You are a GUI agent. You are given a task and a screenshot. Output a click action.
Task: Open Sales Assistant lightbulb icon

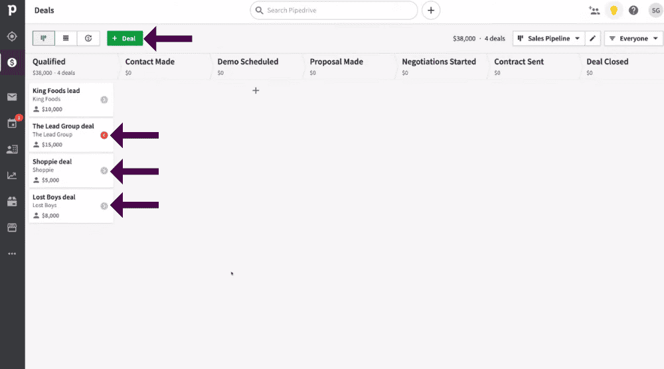click(x=614, y=11)
